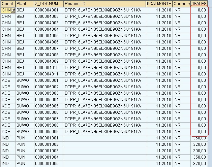This screenshot has height=167, width=212.
Task: Sort by the Count column header
Action: [x=8, y=4]
